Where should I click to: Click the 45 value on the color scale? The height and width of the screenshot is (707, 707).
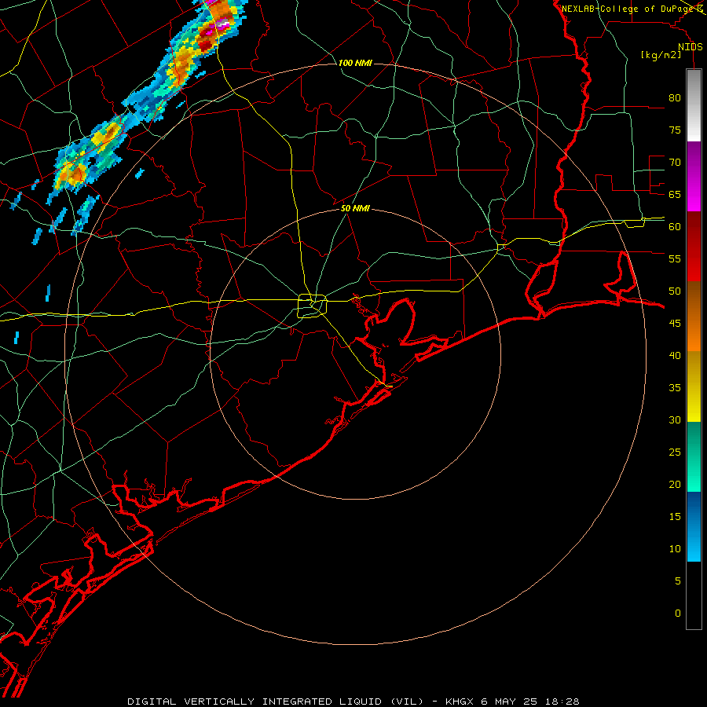pyautogui.click(x=675, y=324)
